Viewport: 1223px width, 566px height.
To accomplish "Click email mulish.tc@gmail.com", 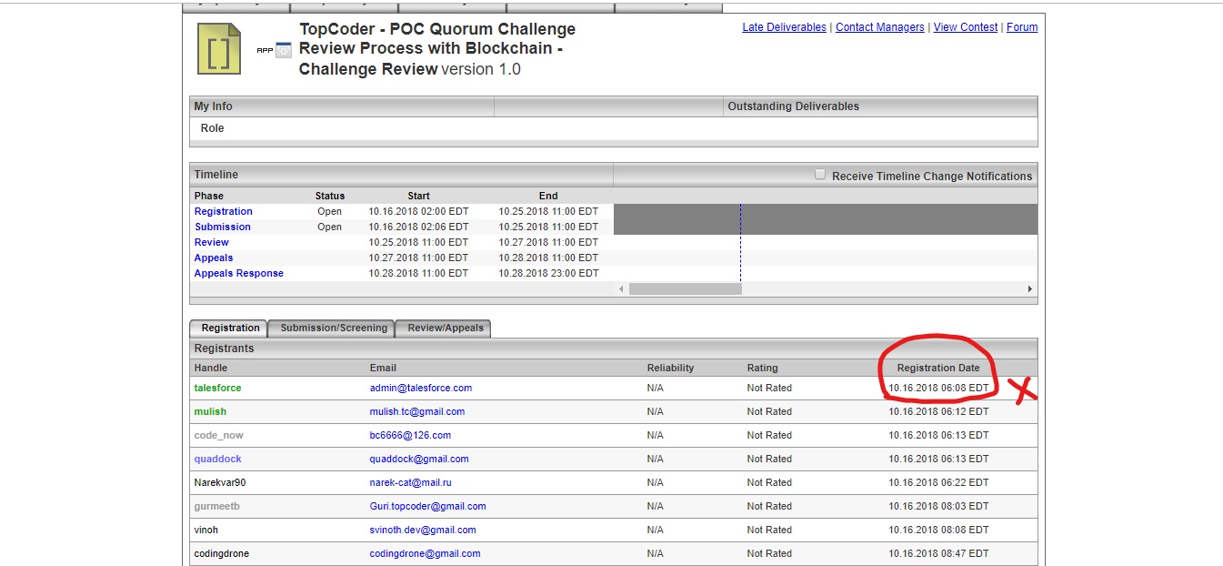I will pyautogui.click(x=417, y=411).
